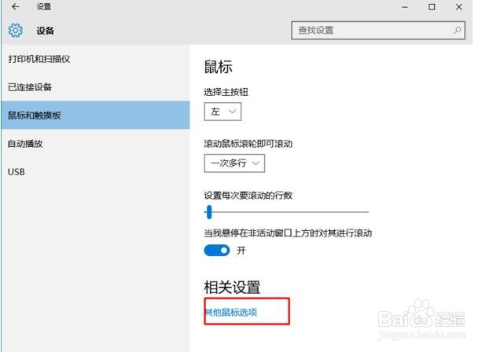Click 设置每次要滚动的行数 label
The width and height of the screenshot is (493, 352).
pyautogui.click(x=248, y=195)
